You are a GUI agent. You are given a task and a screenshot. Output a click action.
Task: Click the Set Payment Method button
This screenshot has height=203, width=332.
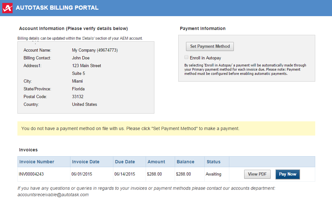pyautogui.click(x=210, y=46)
